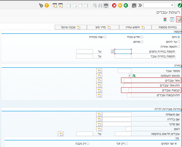Select the היום radio button
The width and height of the screenshot is (182, 147).
[x=179, y=37]
